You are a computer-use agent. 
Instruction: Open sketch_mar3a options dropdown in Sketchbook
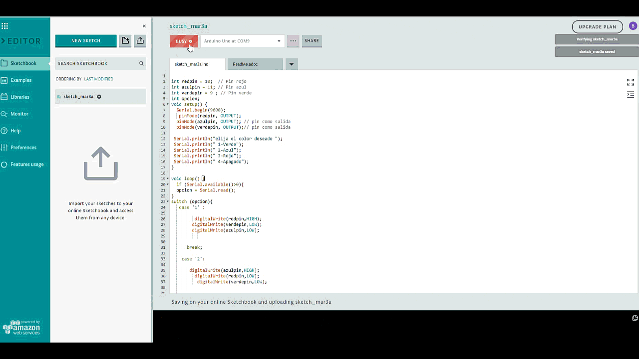pyautogui.click(x=99, y=97)
